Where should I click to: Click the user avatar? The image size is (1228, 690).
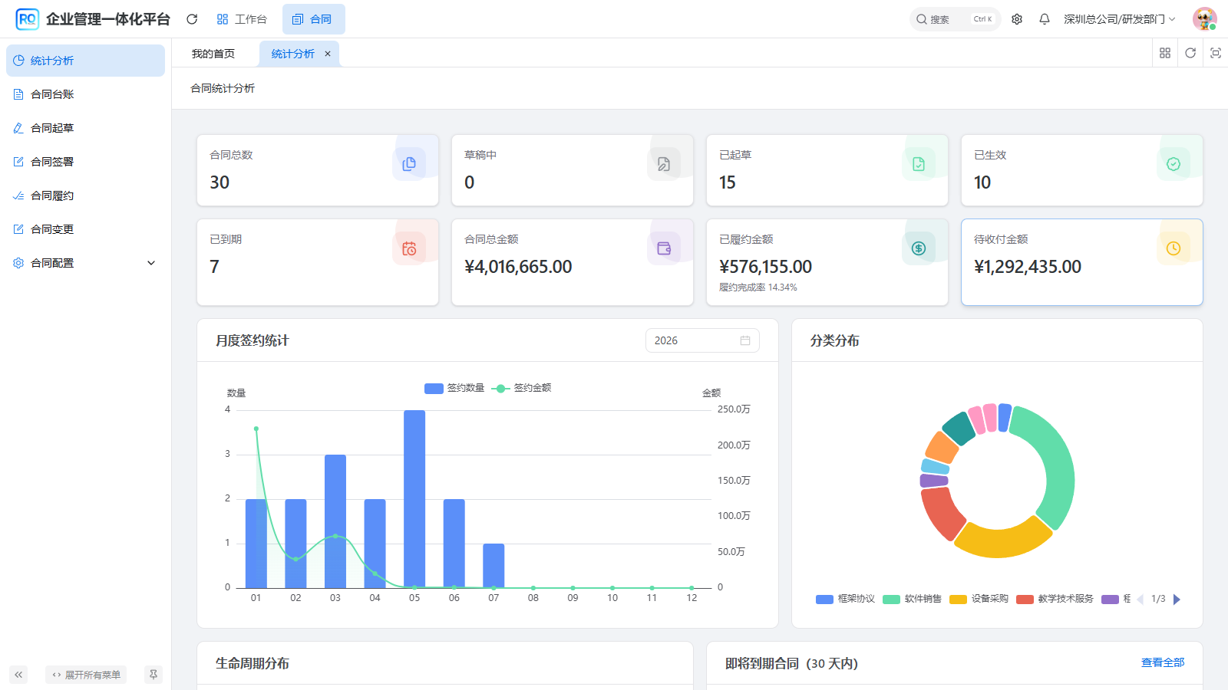(1204, 19)
